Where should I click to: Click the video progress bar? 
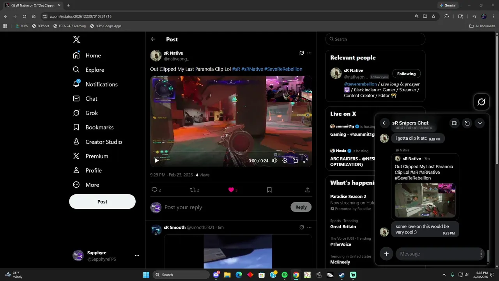pos(231,152)
